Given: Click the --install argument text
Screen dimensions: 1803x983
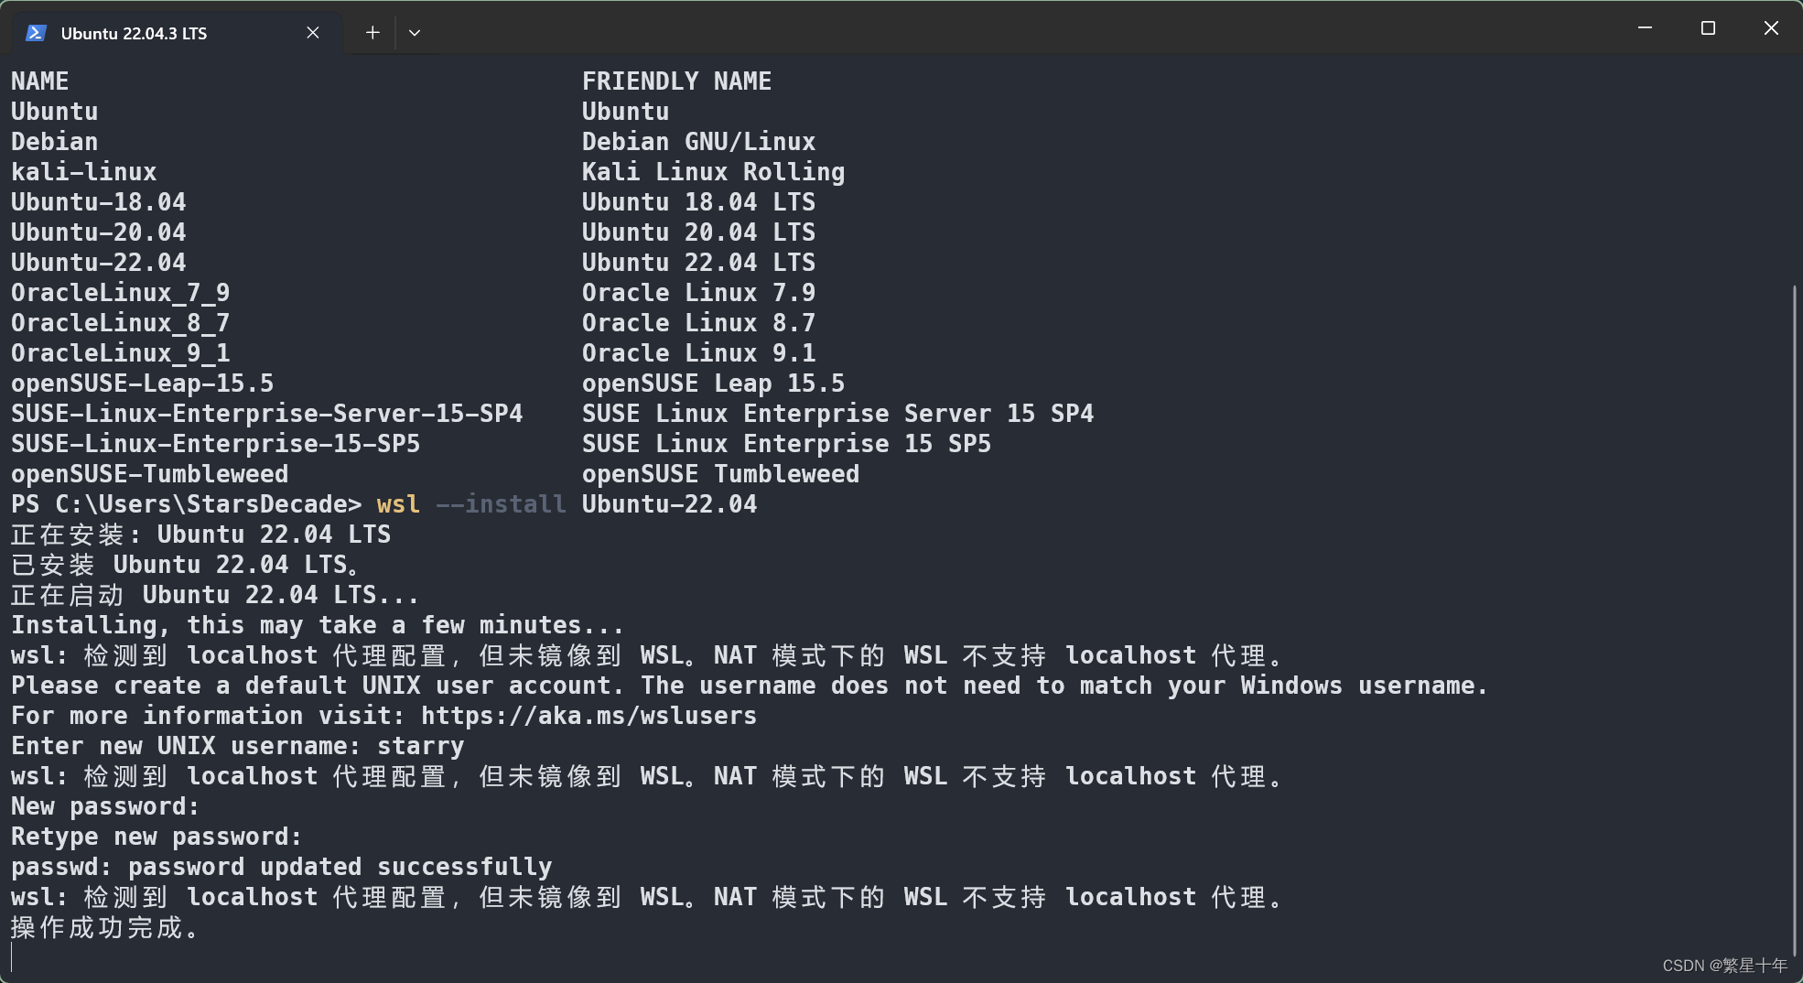Looking at the screenshot, I should point(502,504).
